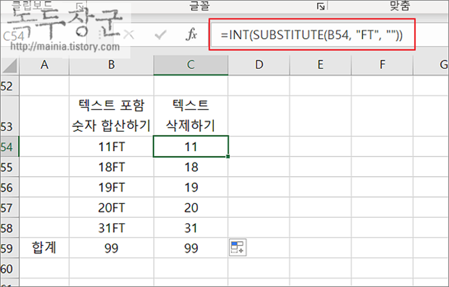Click the 합계 label cell

[44, 248]
